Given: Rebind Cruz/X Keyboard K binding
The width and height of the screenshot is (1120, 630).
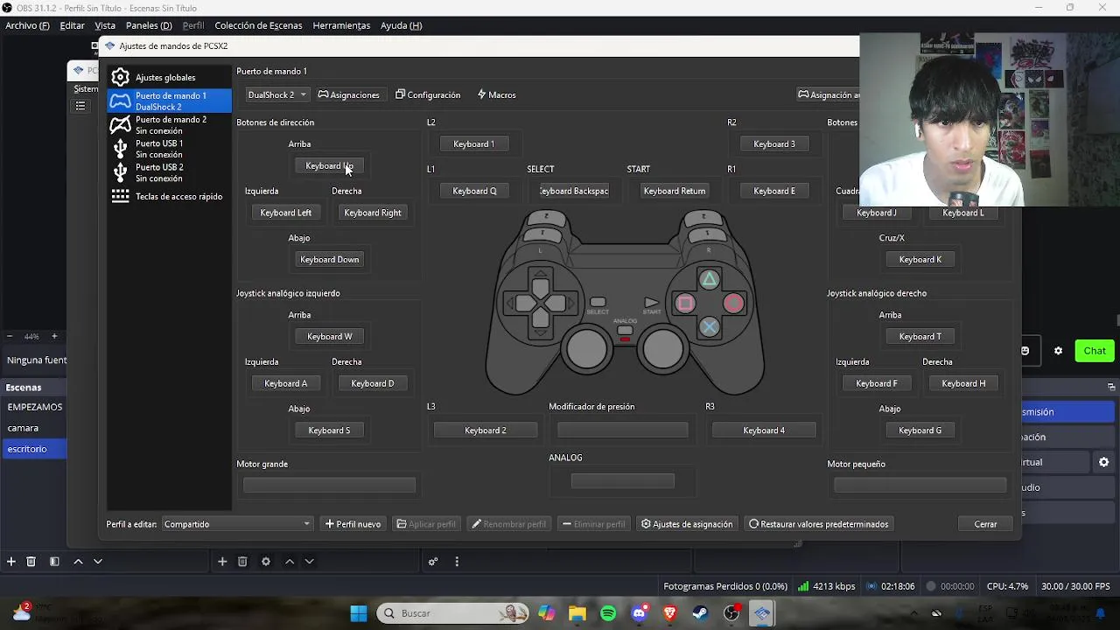Looking at the screenshot, I should [x=920, y=259].
